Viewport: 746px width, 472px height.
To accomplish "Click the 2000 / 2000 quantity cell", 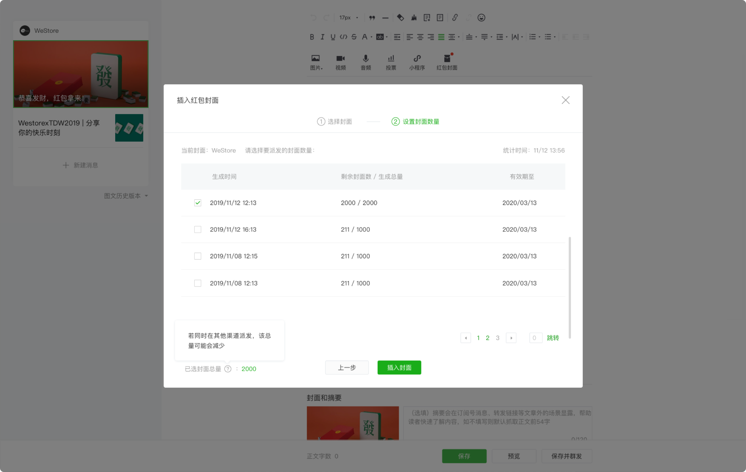I will click(x=359, y=203).
